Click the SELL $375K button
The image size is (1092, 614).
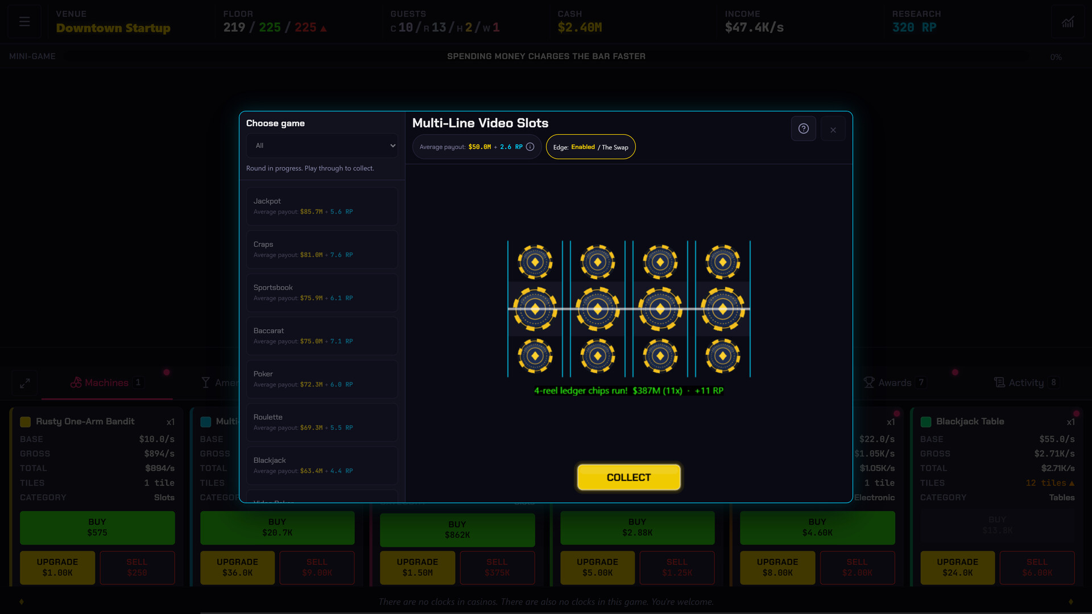pyautogui.click(x=497, y=567)
